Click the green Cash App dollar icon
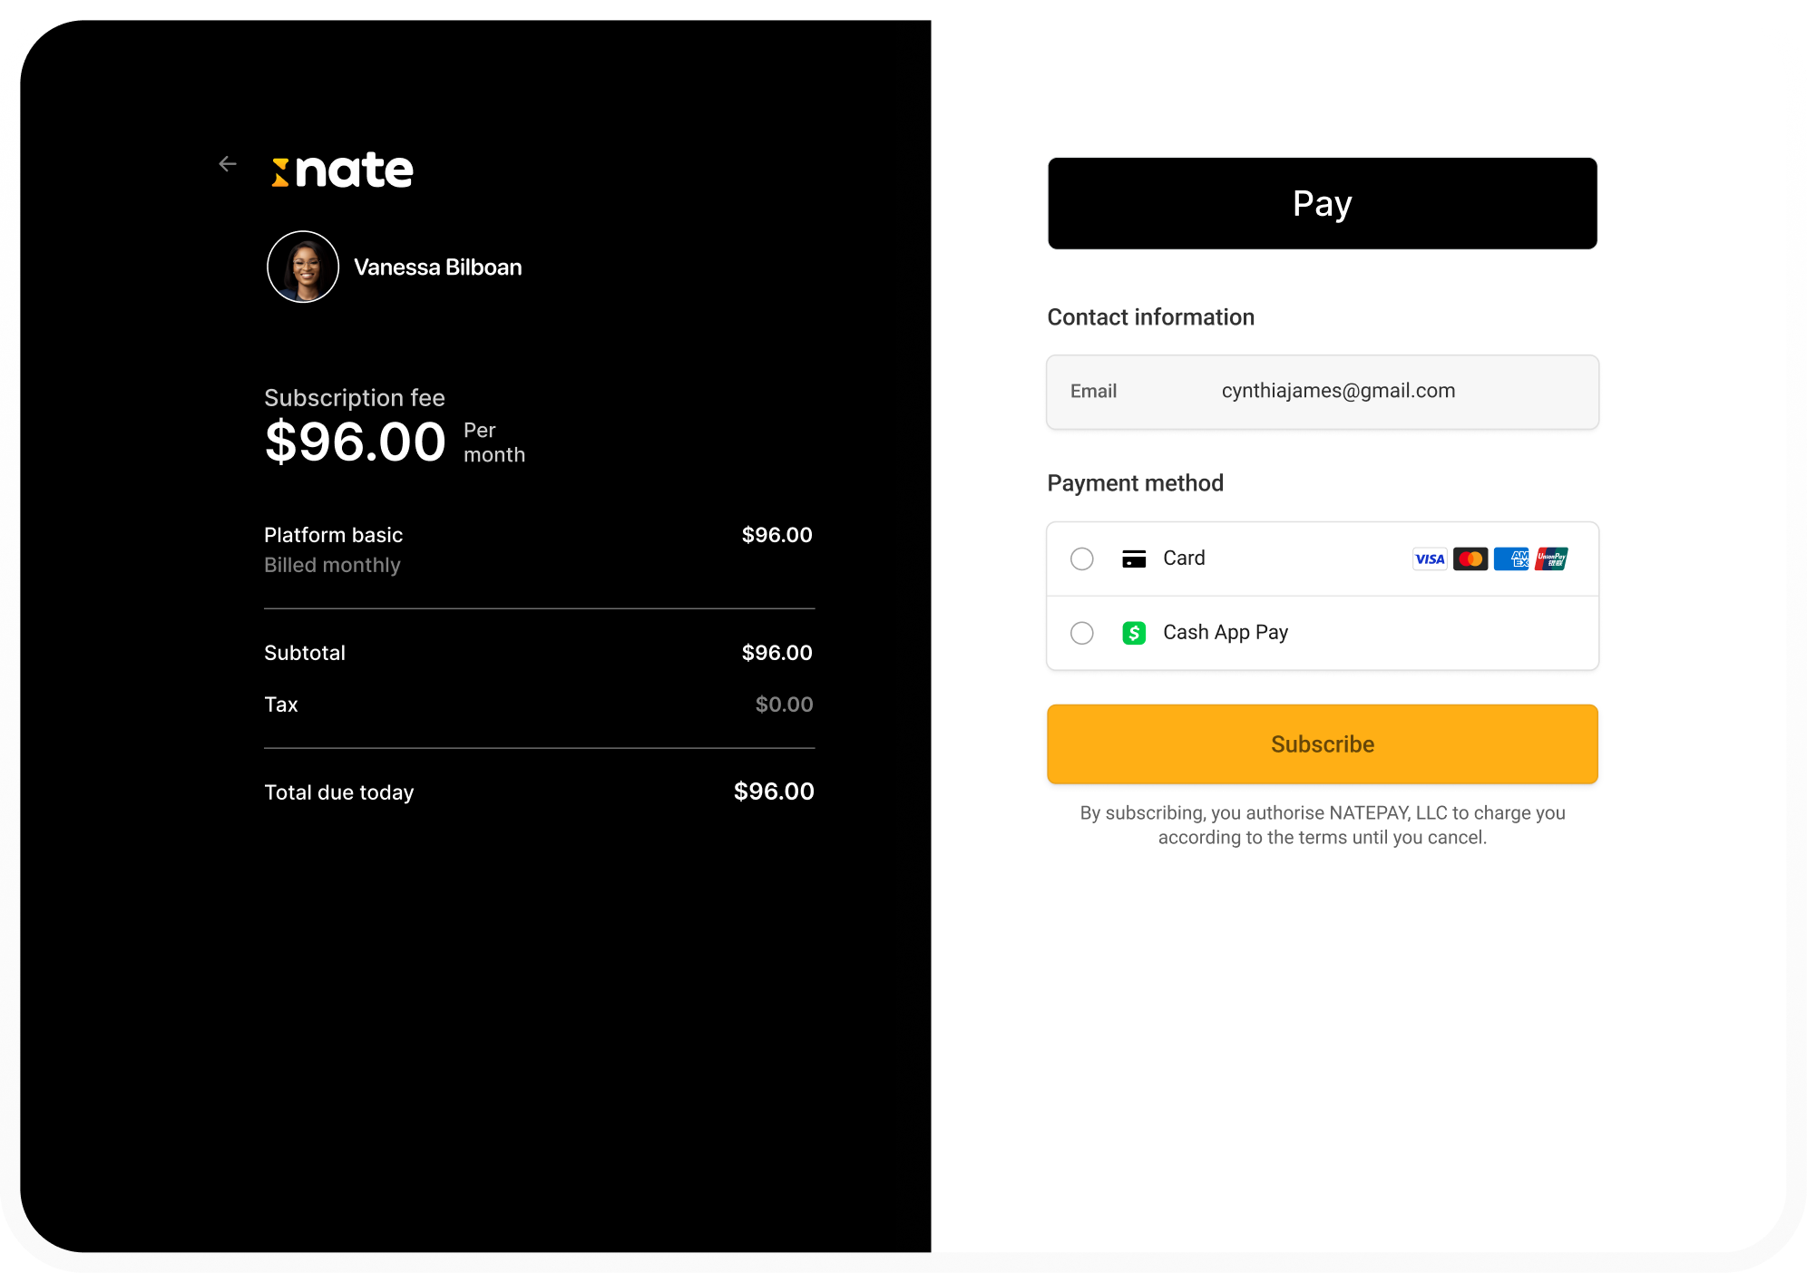1807x1273 pixels. pos(1135,633)
